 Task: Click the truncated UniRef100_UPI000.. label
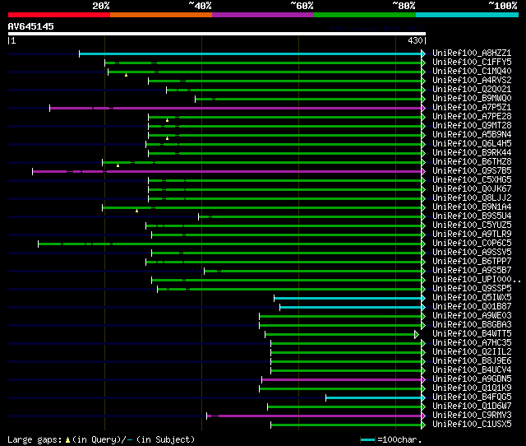477,280
